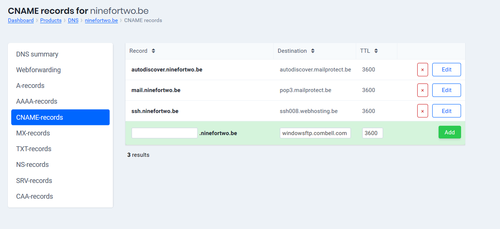
Task: Navigate to Dashboard breadcrumb link
Action: coord(21,20)
